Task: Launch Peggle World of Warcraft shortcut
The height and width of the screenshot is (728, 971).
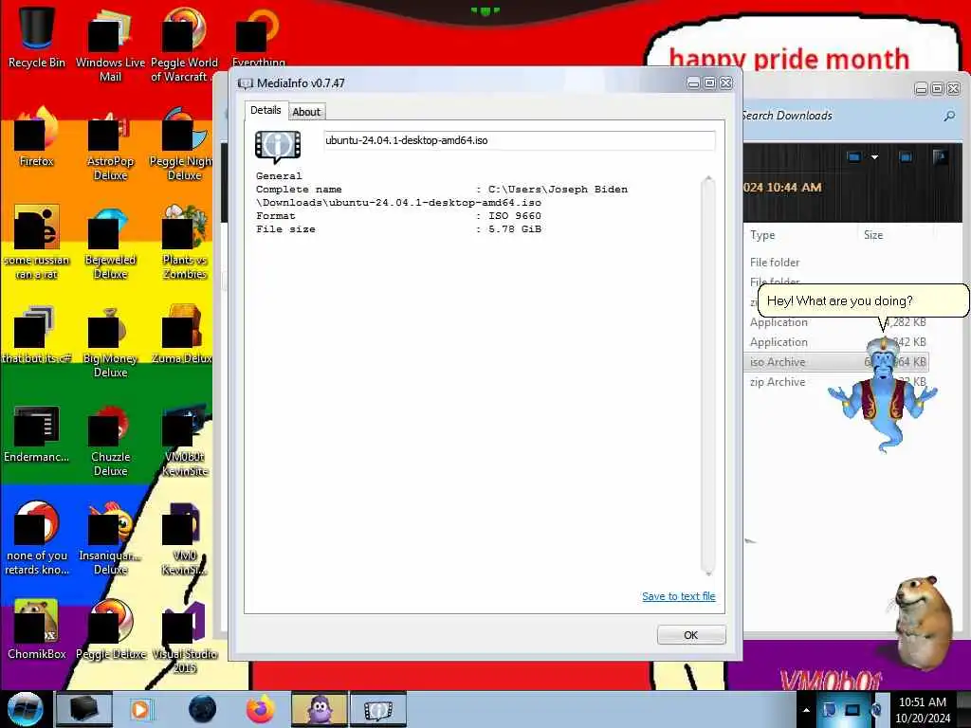Action: [x=184, y=45]
